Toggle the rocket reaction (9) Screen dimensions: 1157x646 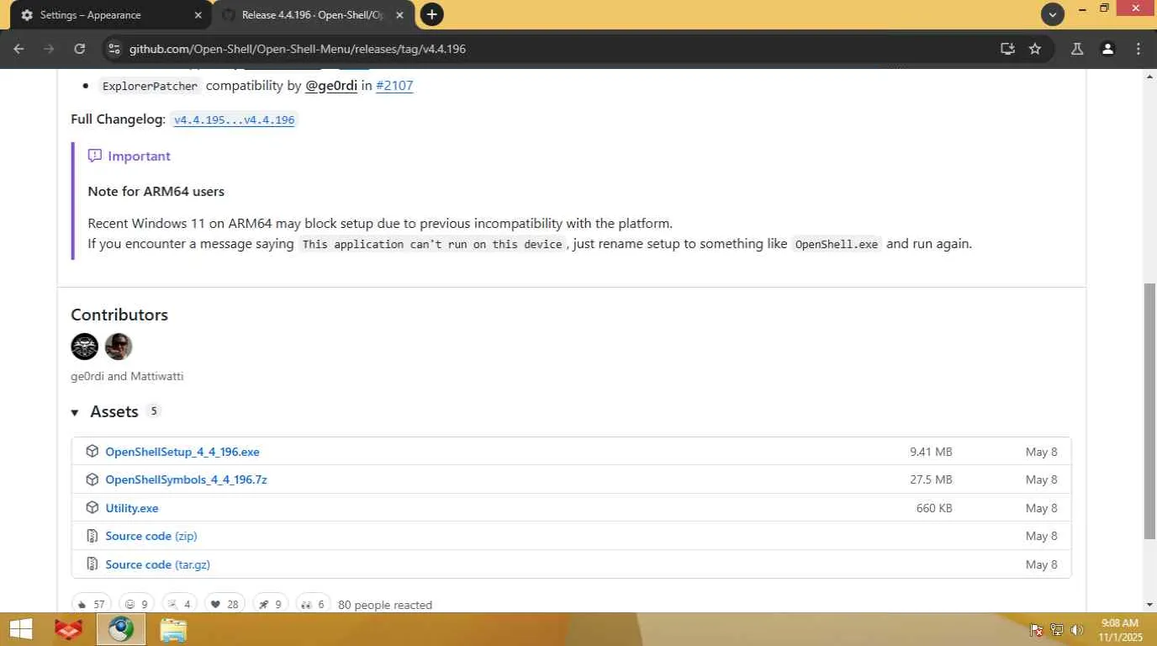point(271,604)
